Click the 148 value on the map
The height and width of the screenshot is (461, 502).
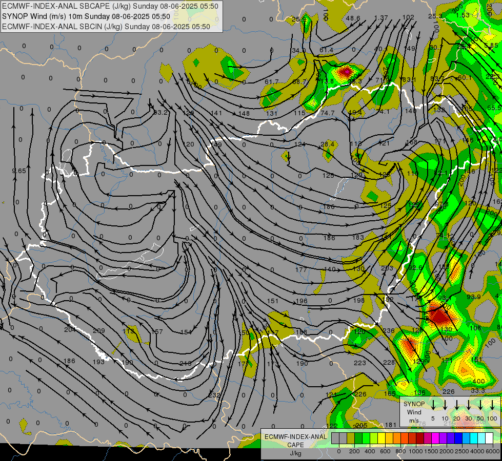(x=244, y=113)
